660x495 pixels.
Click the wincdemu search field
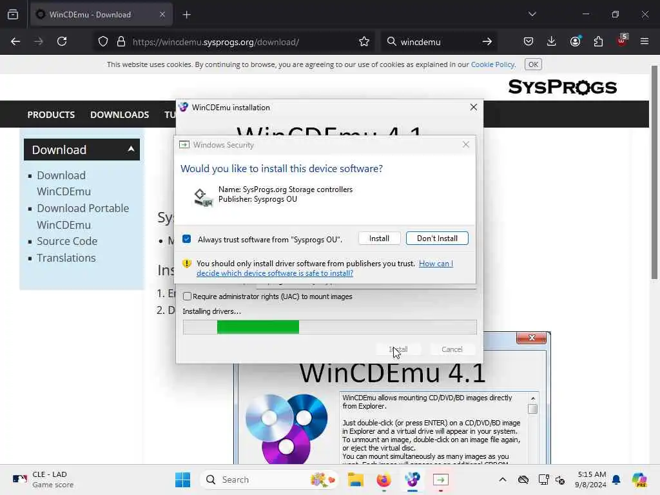(438, 42)
